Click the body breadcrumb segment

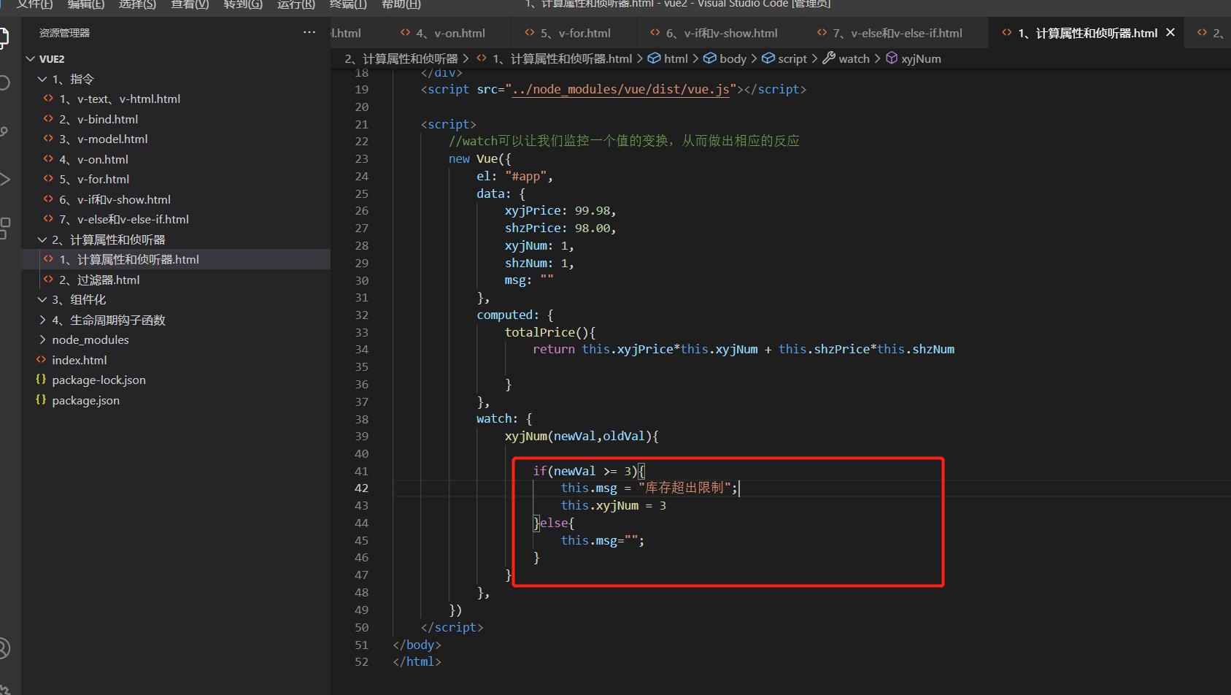733,58
